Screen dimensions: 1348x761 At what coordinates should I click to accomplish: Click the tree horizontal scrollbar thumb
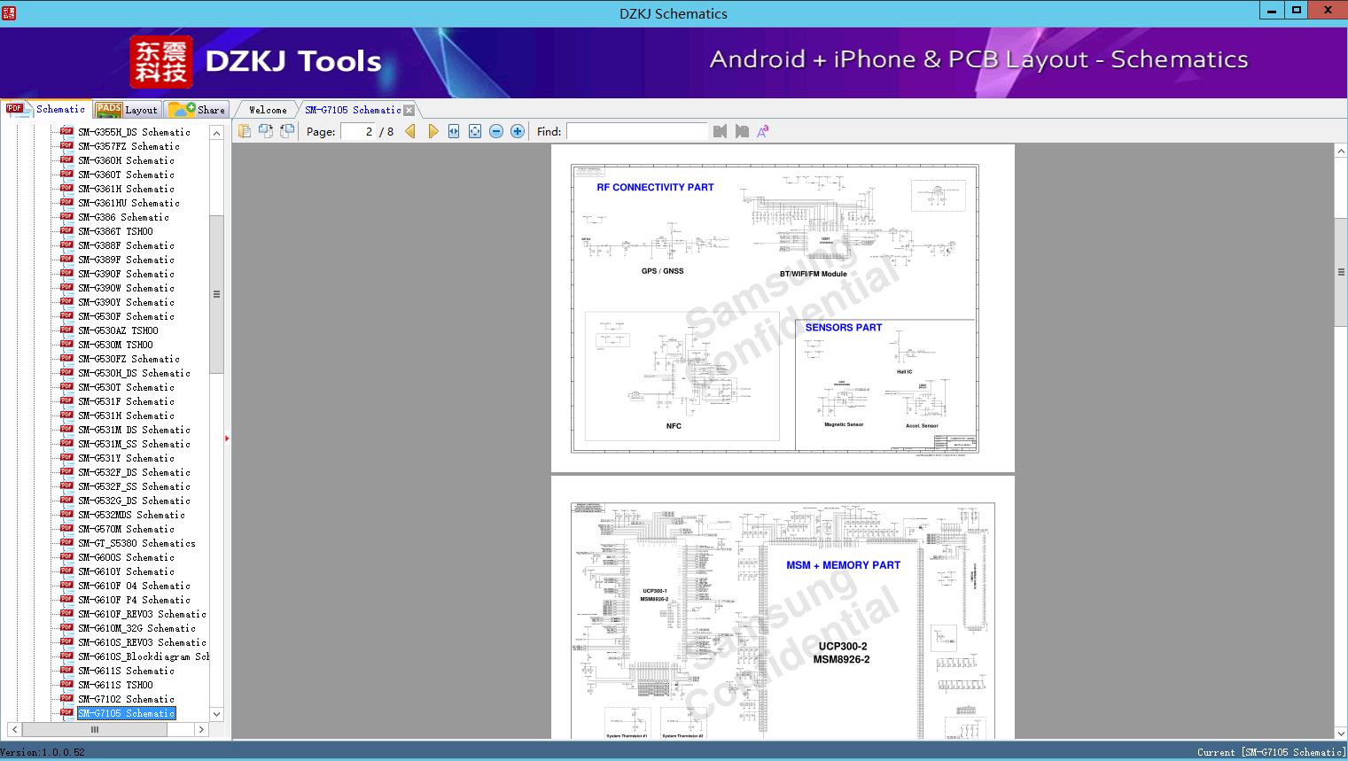(x=95, y=729)
